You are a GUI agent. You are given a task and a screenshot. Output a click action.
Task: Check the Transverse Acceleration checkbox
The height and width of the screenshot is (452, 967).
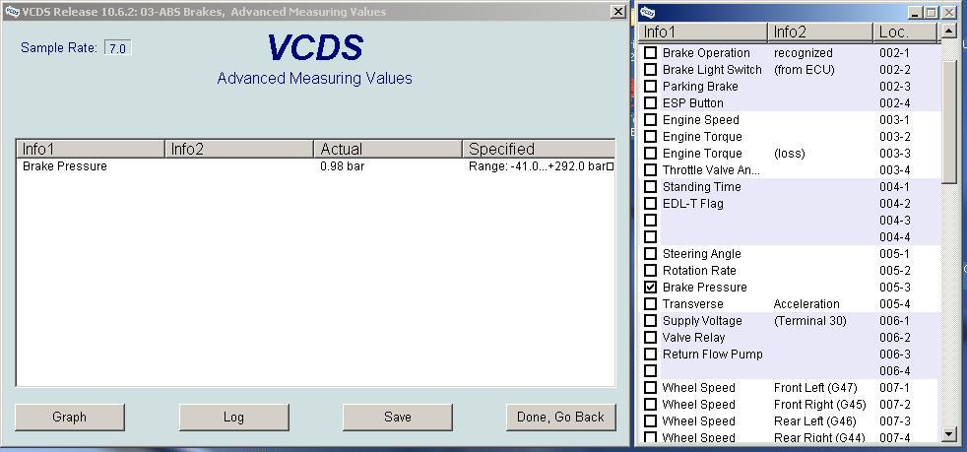tap(650, 304)
